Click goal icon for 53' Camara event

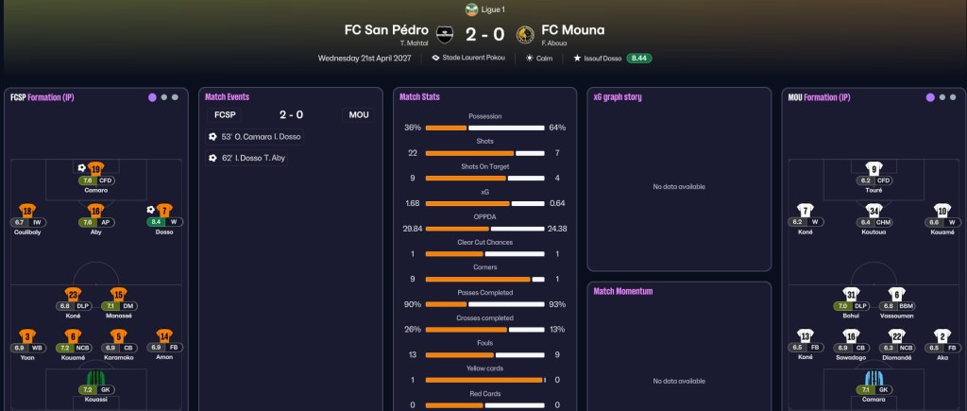[212, 136]
